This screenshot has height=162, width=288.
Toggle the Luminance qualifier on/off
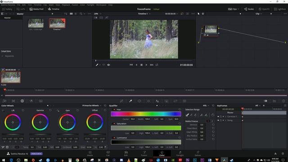[x=114, y=138]
